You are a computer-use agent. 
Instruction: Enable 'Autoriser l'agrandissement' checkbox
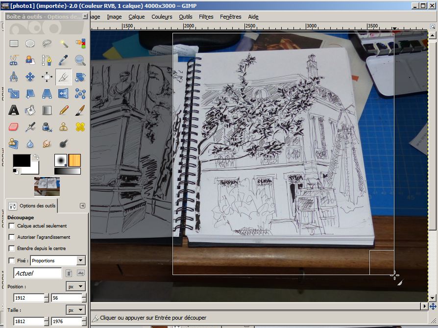click(x=12, y=237)
